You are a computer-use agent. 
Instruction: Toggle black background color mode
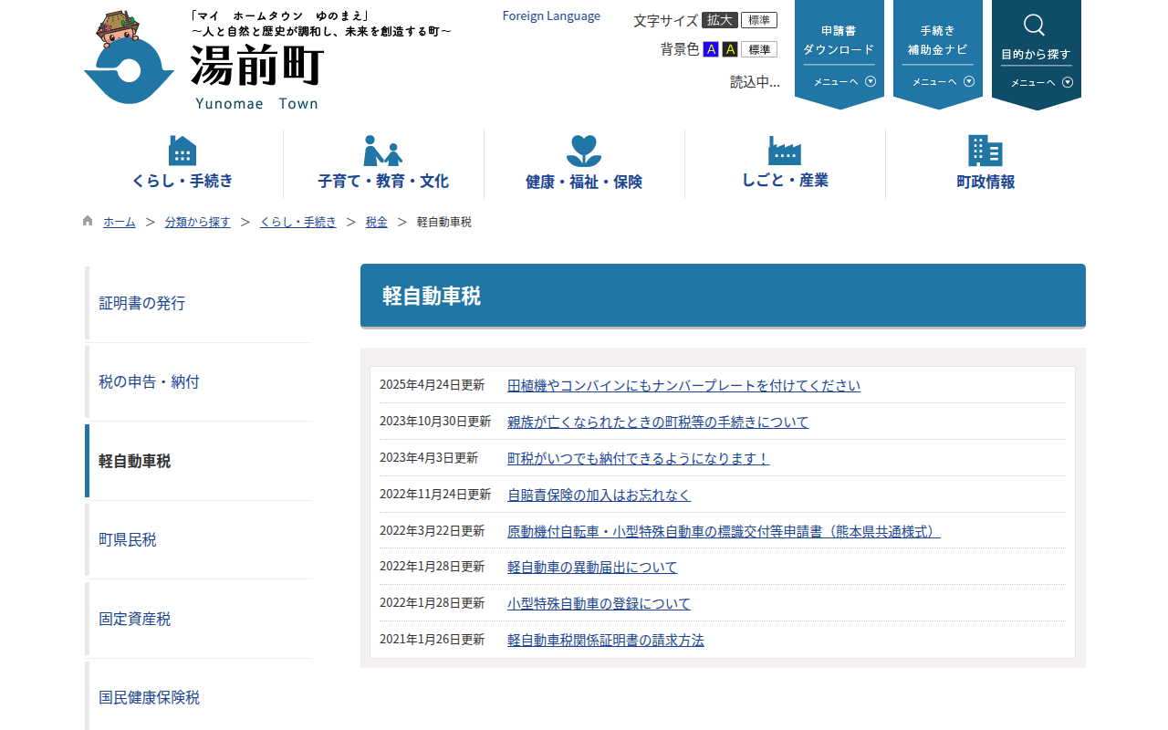click(x=729, y=49)
